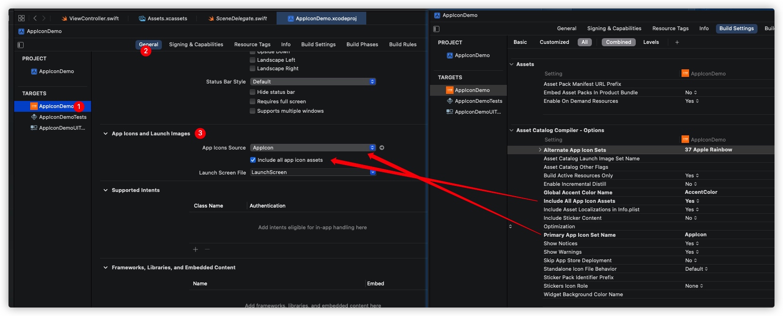Click Global Accent Color Name value AccentColor

(x=701, y=192)
